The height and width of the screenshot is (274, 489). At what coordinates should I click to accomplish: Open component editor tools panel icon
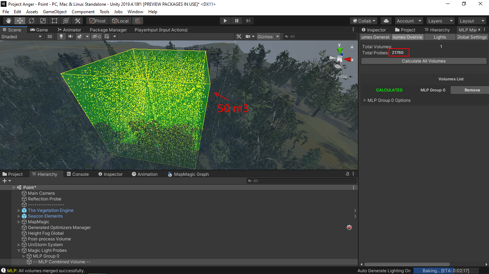click(239, 36)
